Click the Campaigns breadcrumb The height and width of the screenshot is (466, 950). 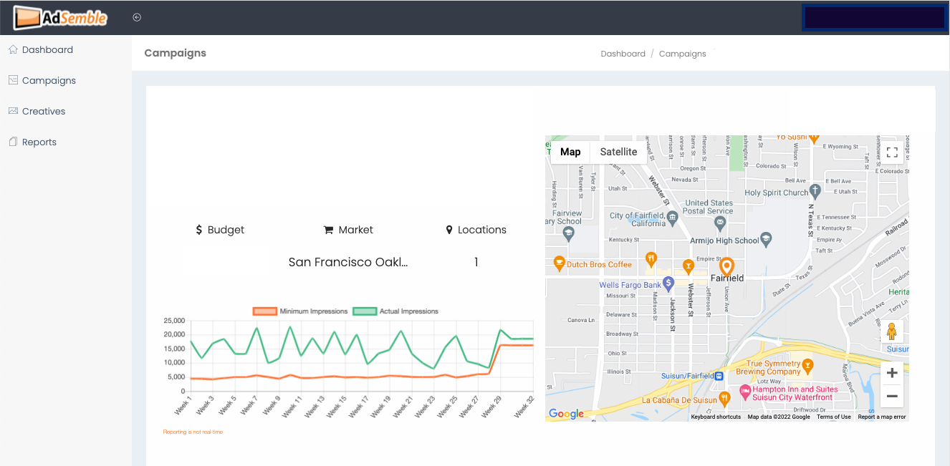click(682, 54)
